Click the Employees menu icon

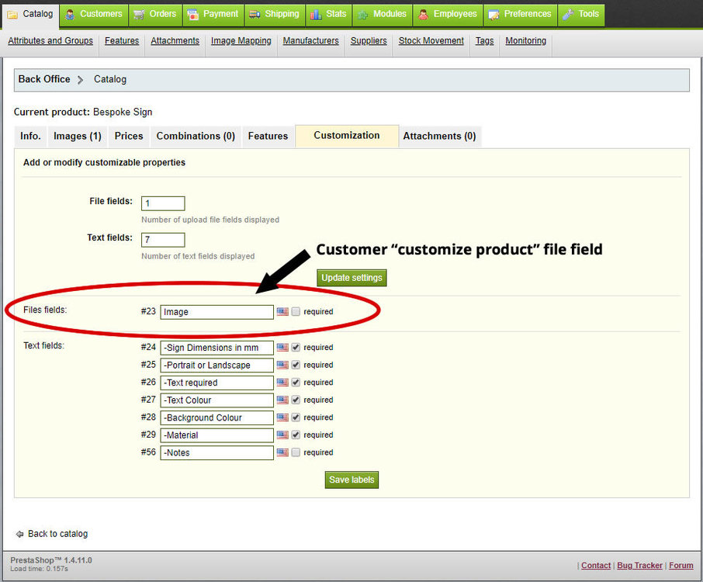(x=424, y=14)
